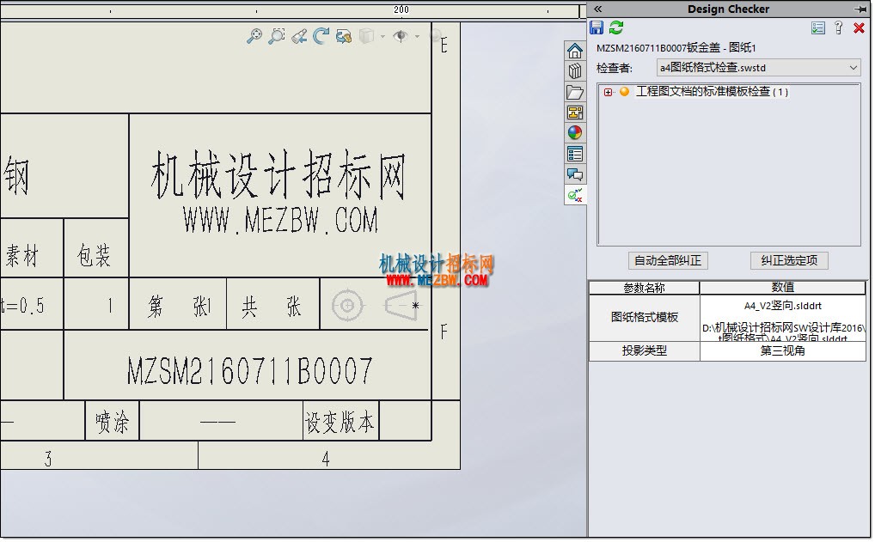Open the View Palette tab
Screen dimensions: 875x542
tap(575, 113)
